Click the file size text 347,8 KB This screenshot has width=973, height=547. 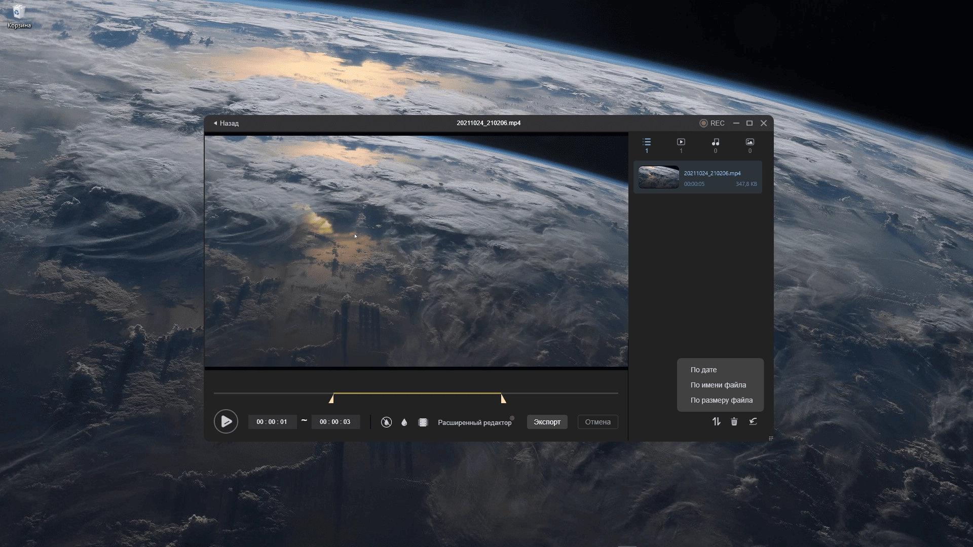coord(746,184)
